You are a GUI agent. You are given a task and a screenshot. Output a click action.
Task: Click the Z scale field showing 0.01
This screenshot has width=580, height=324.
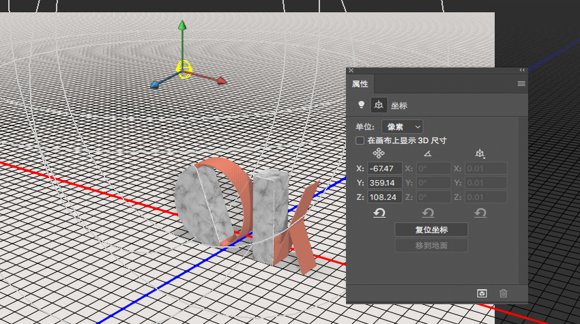pos(486,196)
